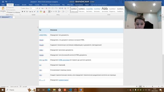164x92 pixels.
Task: Click the Text Effects glowing A icon
Action: (38, 11)
